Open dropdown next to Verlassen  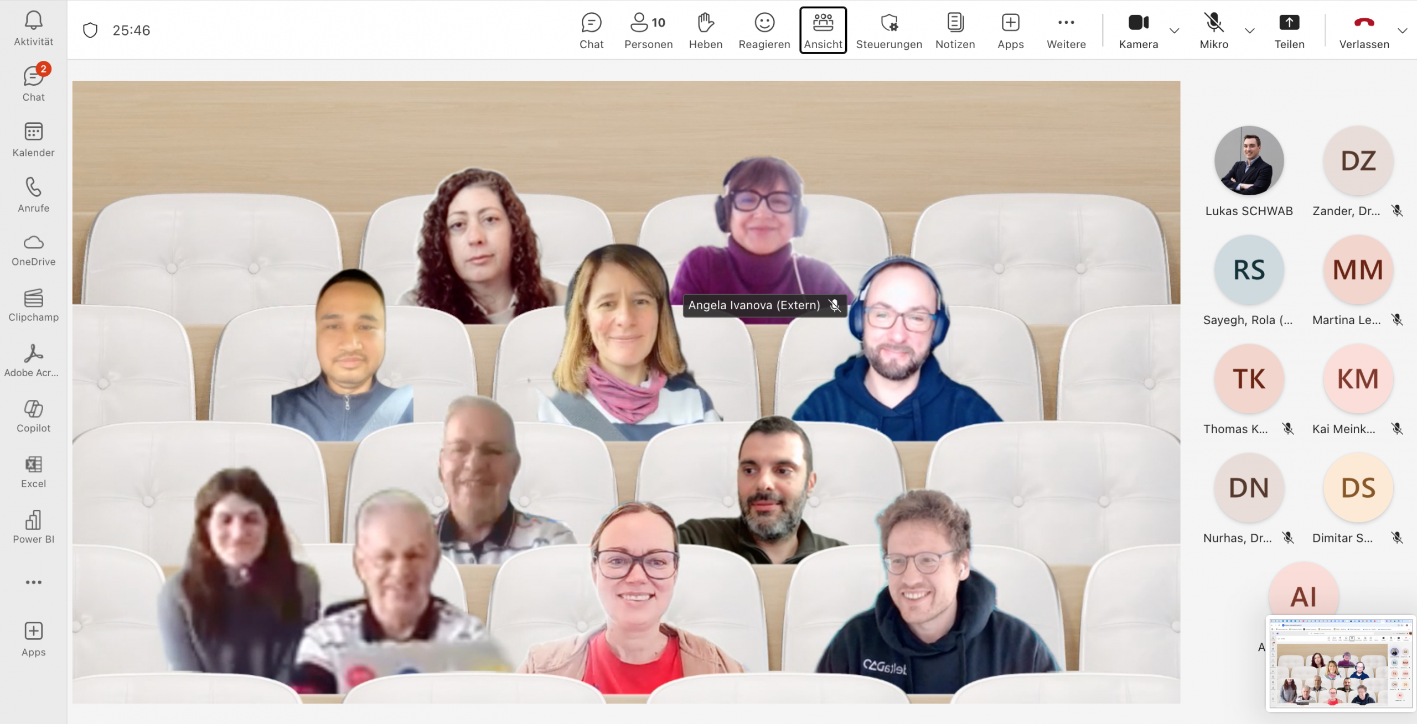1402,30
